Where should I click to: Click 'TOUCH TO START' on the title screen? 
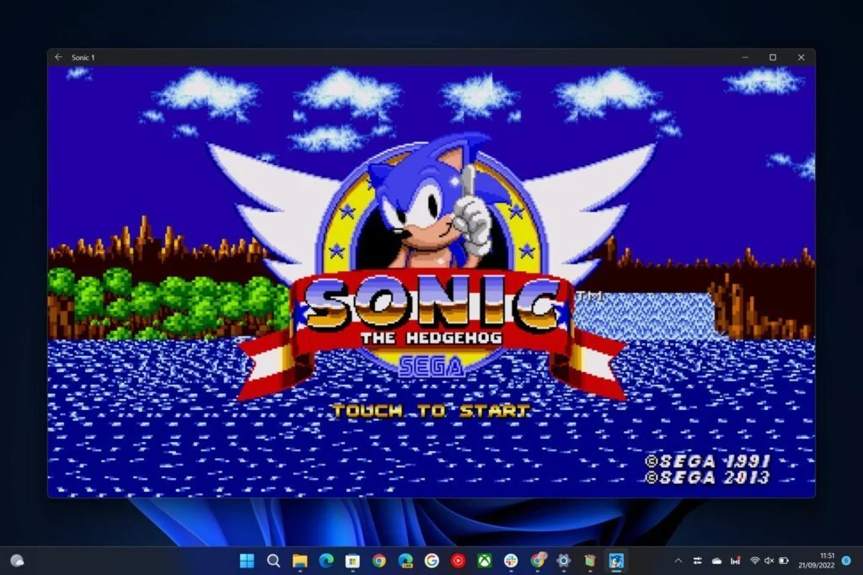click(x=431, y=411)
